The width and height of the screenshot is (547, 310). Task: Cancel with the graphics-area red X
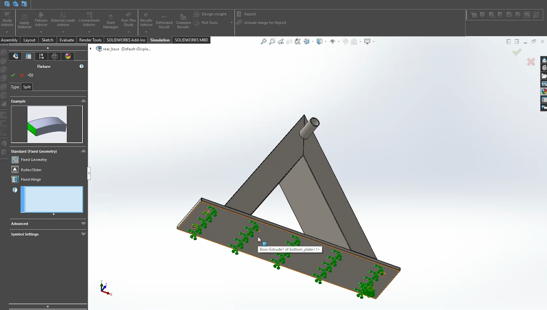pyautogui.click(x=531, y=62)
